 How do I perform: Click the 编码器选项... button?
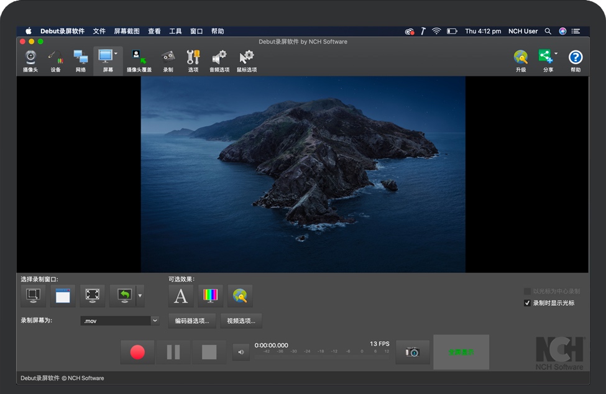click(192, 321)
